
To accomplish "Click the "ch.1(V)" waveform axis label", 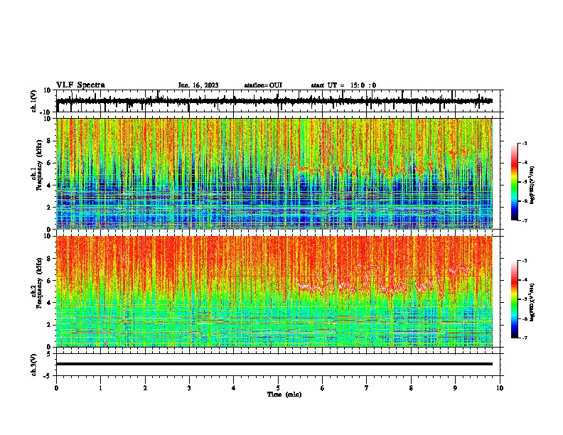I will point(34,101).
